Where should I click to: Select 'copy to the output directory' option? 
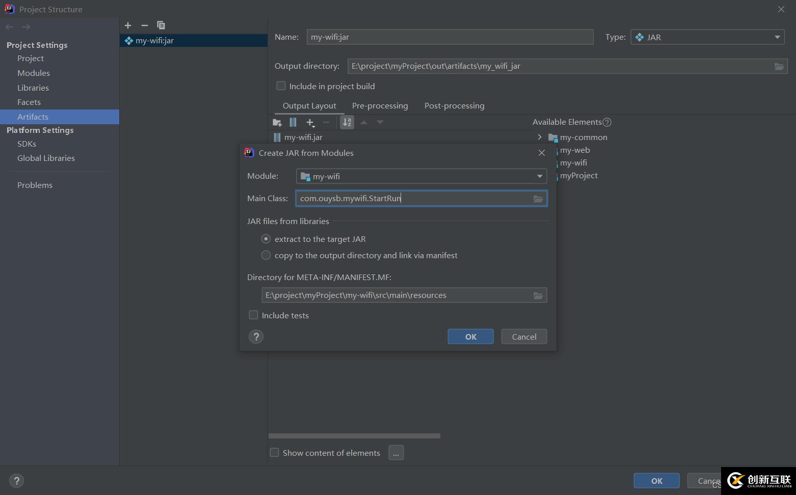tap(266, 255)
